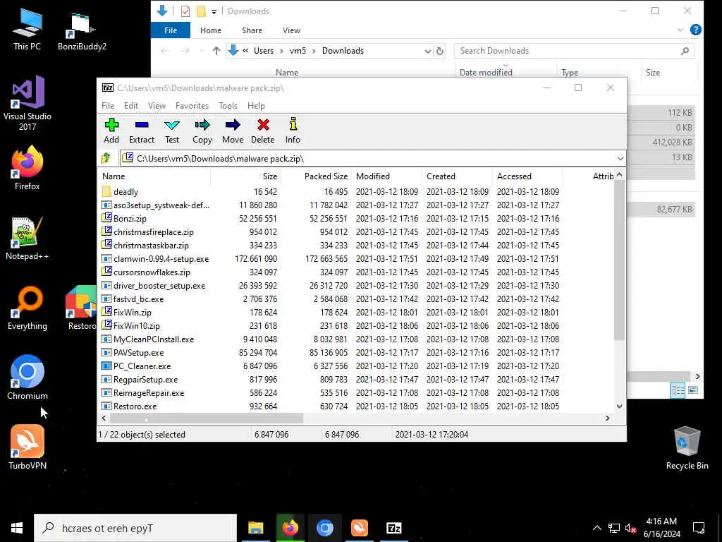Image resolution: width=722 pixels, height=542 pixels.
Task: Select the Visual Studio 2017 desktop icon
Action: pos(27,103)
